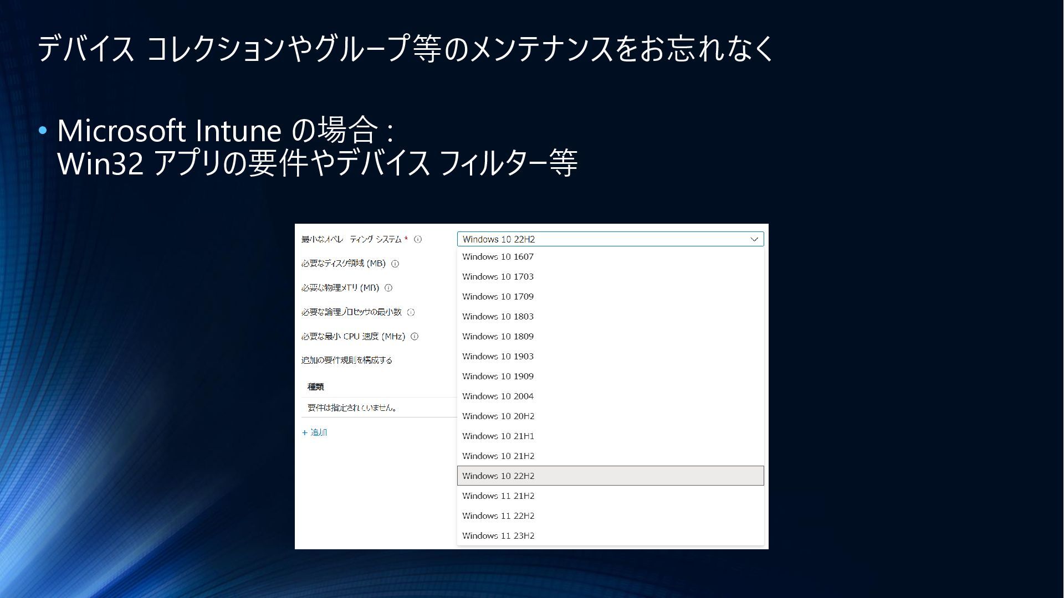
Task: Click the 要件は指定されていません row
Action: click(x=379, y=408)
